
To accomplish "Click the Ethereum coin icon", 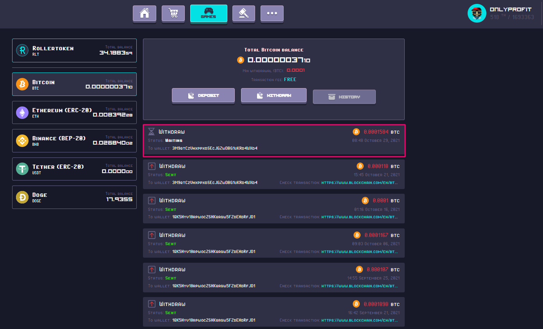I will [22, 113].
